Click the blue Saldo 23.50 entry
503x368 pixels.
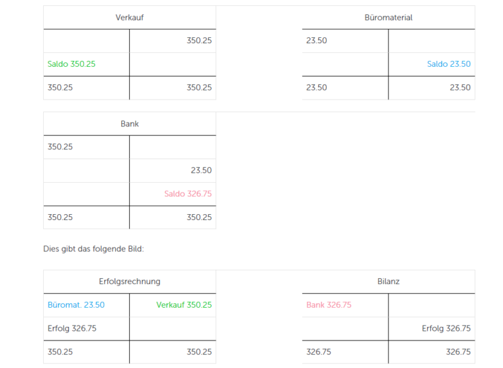pos(449,64)
